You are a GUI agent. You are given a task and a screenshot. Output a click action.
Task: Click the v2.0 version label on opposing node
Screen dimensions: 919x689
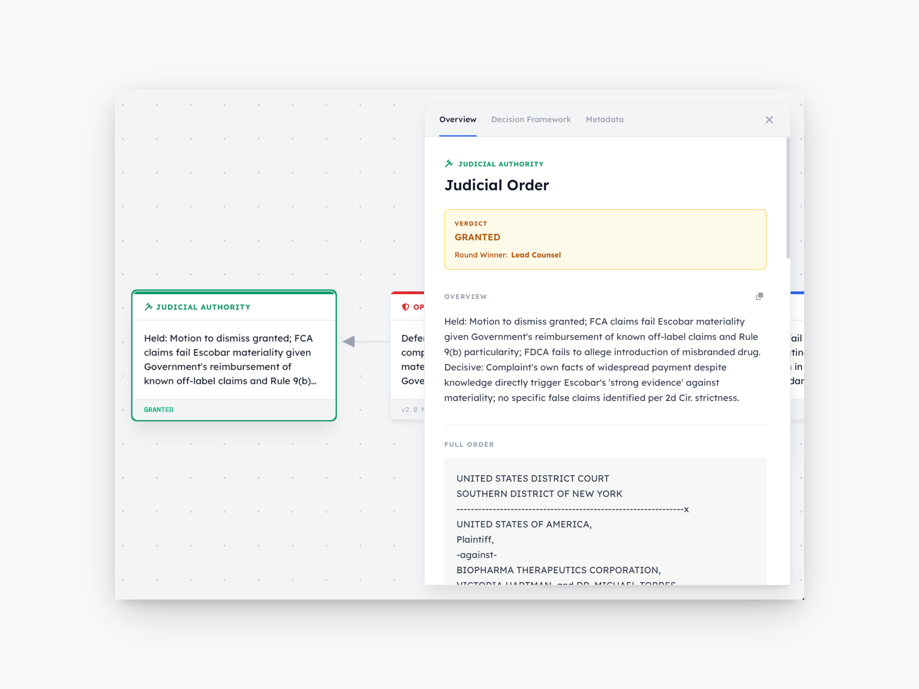click(x=409, y=410)
